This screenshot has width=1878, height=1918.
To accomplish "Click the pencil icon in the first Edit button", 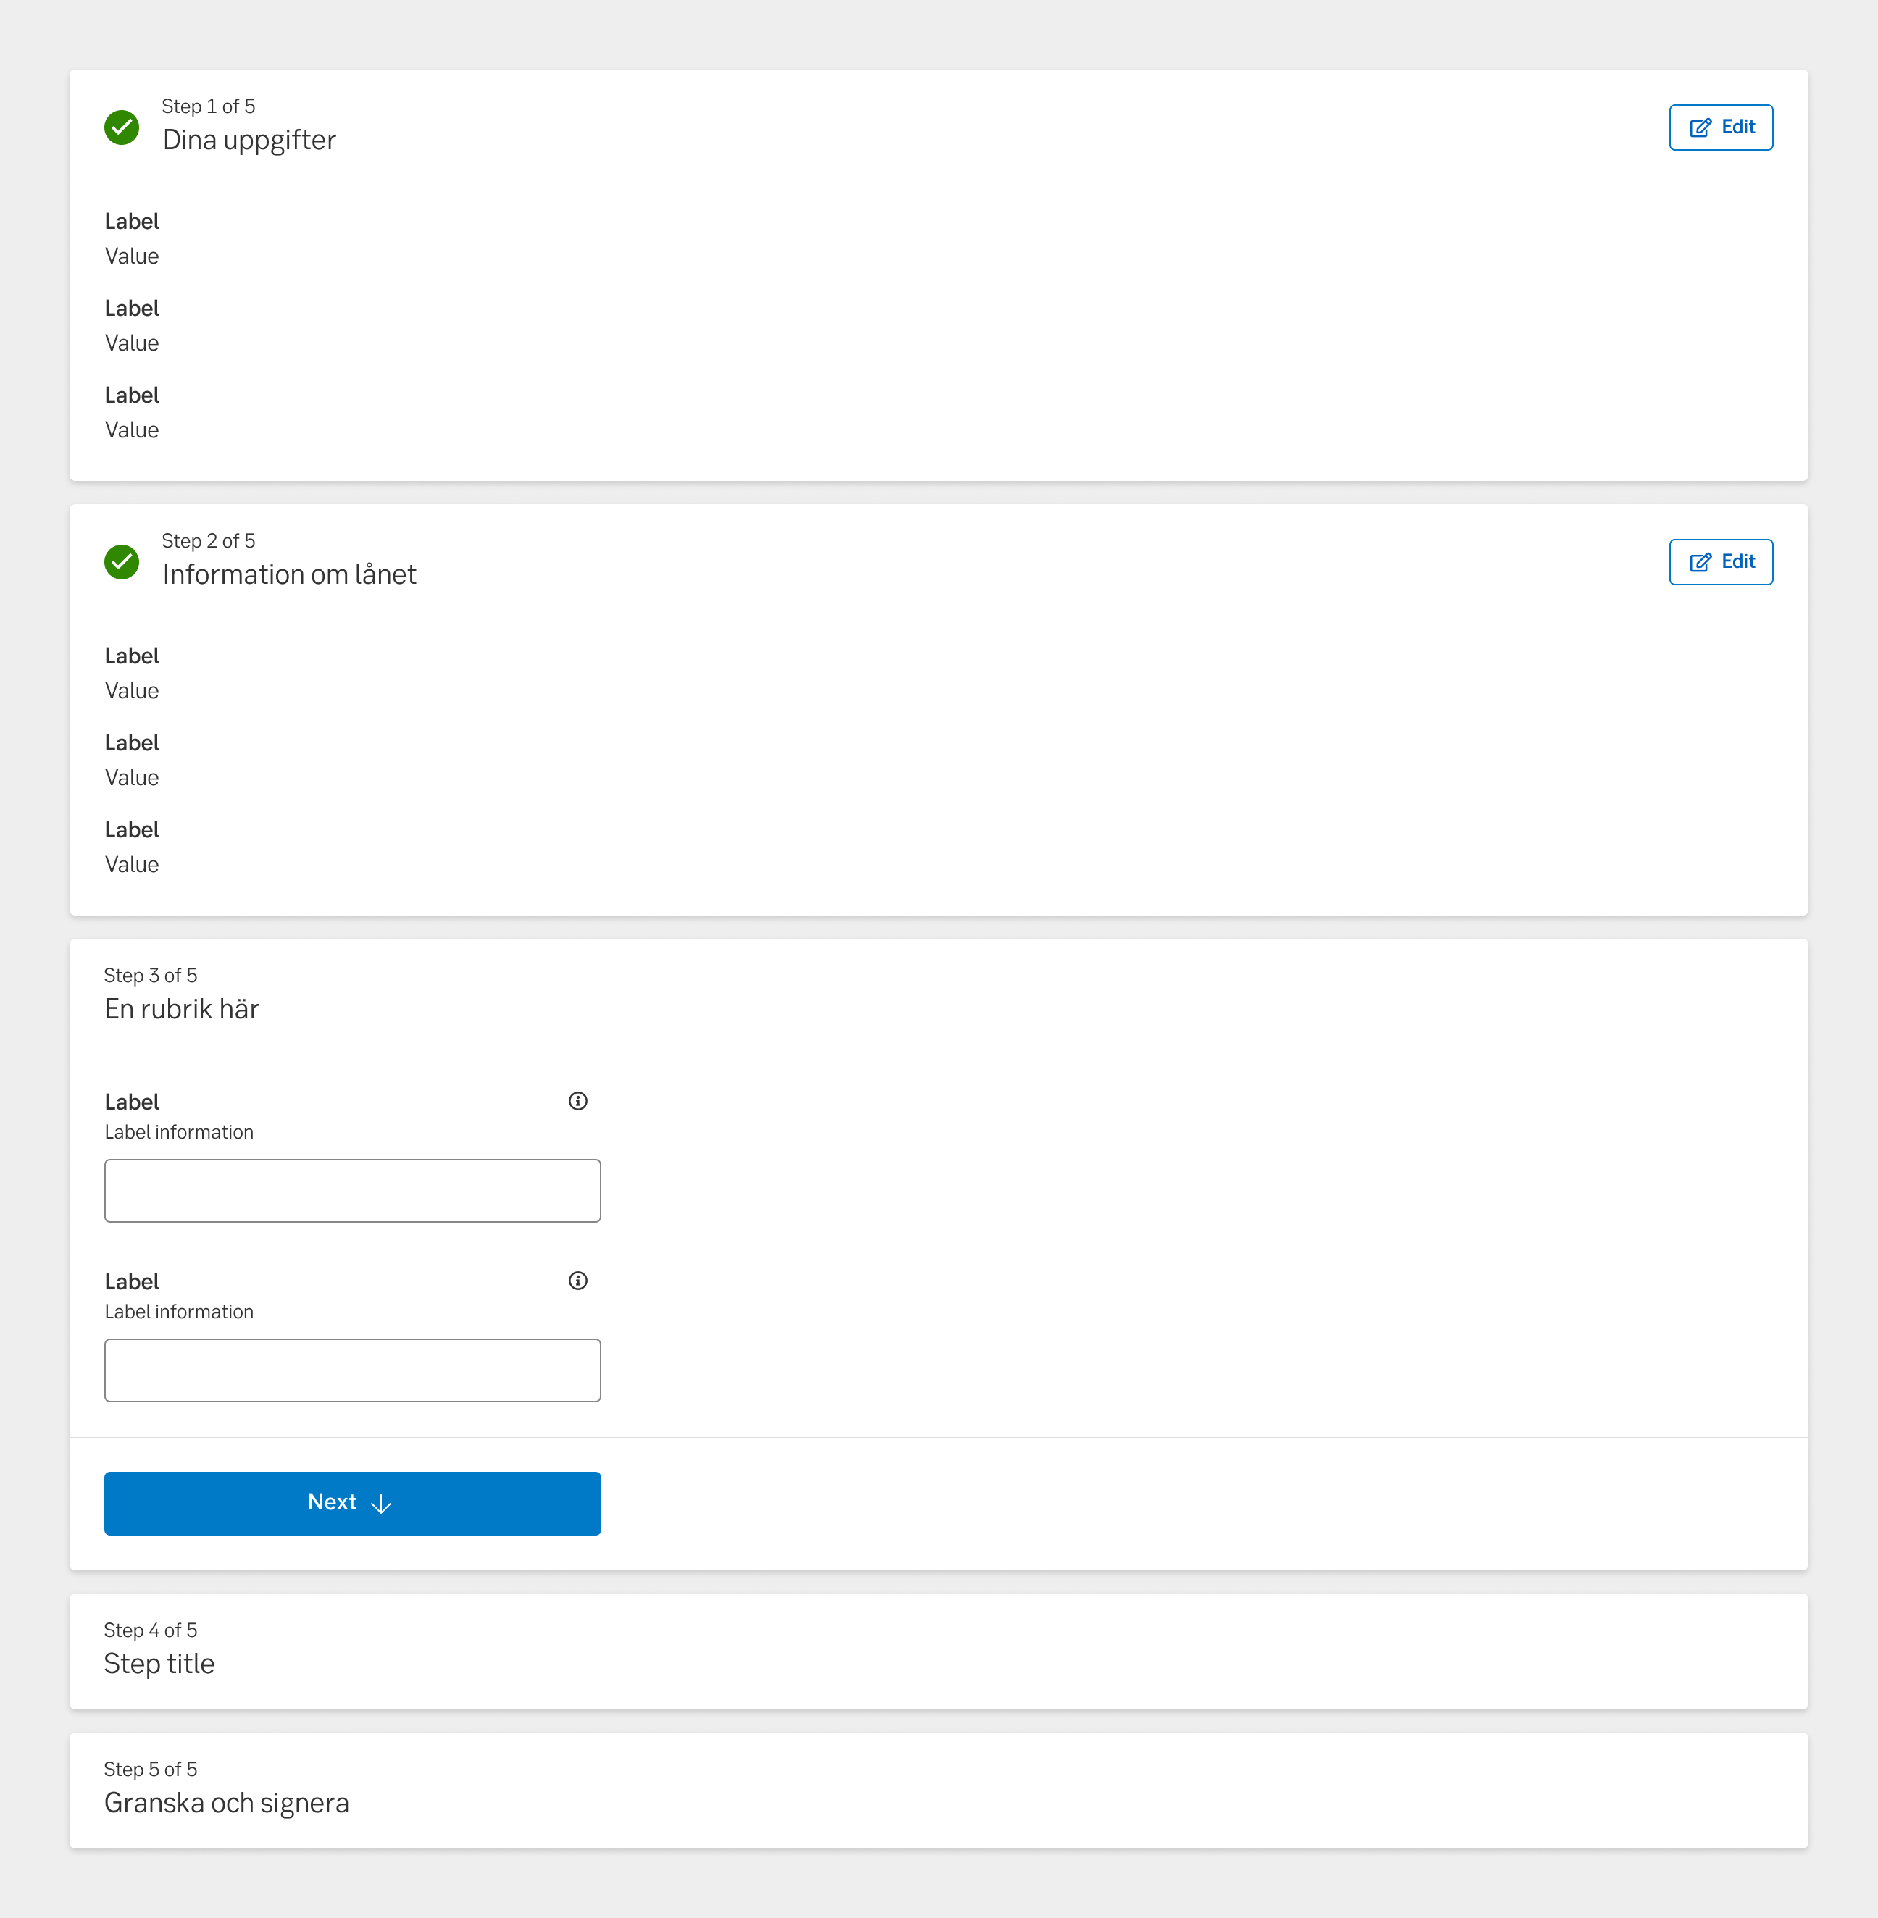I will click(x=1700, y=127).
